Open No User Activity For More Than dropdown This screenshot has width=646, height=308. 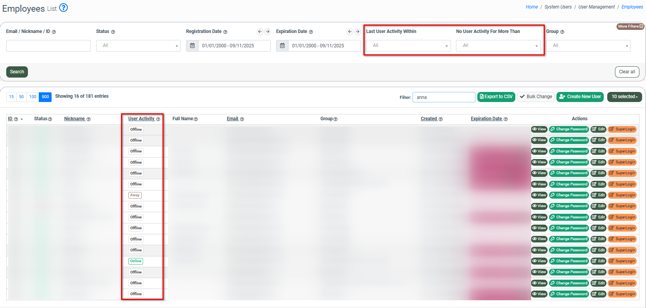pyautogui.click(x=498, y=46)
